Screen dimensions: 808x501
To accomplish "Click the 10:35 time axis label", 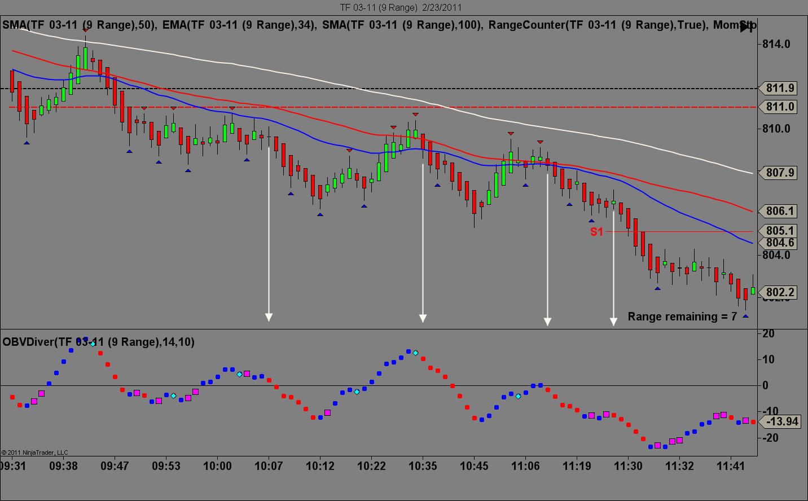I will [423, 467].
